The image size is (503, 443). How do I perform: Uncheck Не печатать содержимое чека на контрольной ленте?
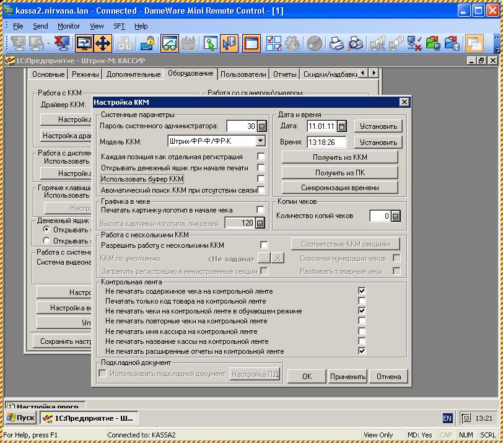(362, 291)
